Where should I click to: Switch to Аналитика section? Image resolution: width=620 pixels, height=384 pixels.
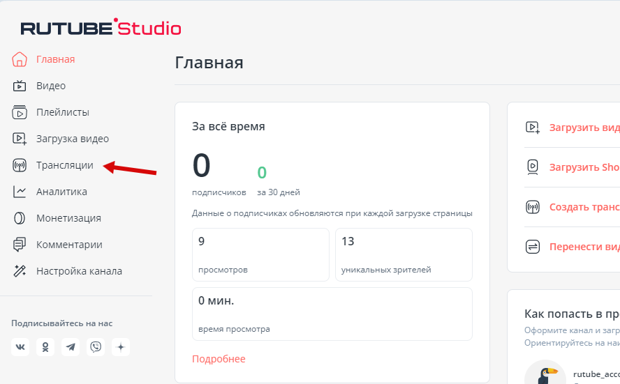coord(61,192)
